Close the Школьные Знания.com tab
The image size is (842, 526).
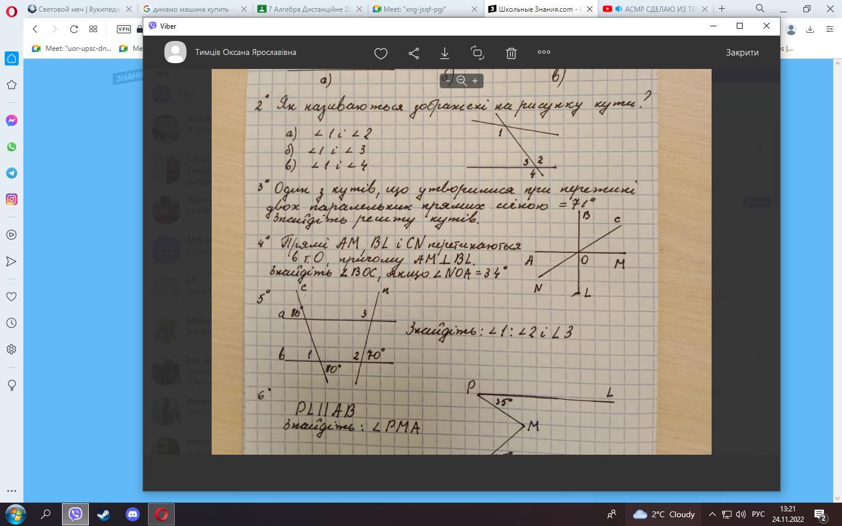[590, 9]
